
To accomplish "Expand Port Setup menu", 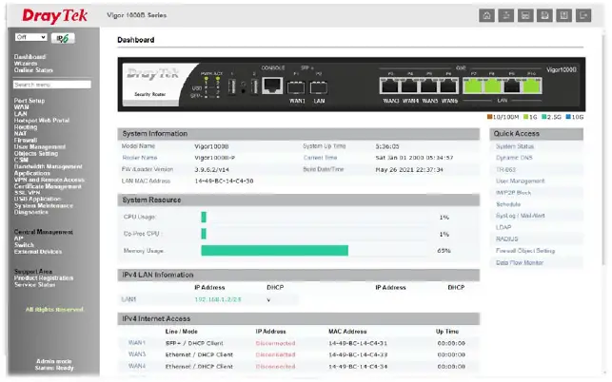I will pos(30,101).
